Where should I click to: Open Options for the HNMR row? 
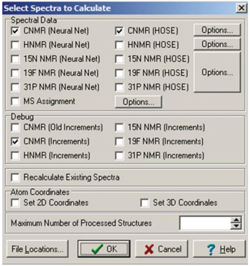click(217, 44)
